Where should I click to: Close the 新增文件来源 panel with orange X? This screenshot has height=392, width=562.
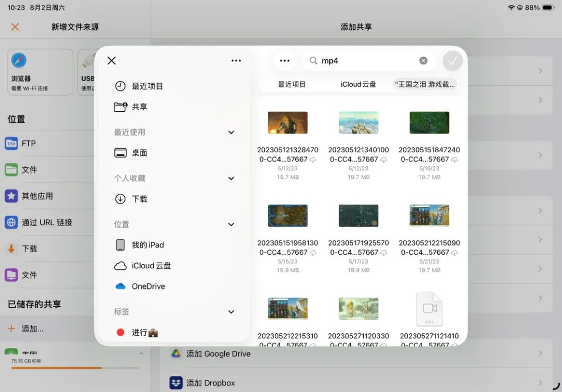(15, 27)
